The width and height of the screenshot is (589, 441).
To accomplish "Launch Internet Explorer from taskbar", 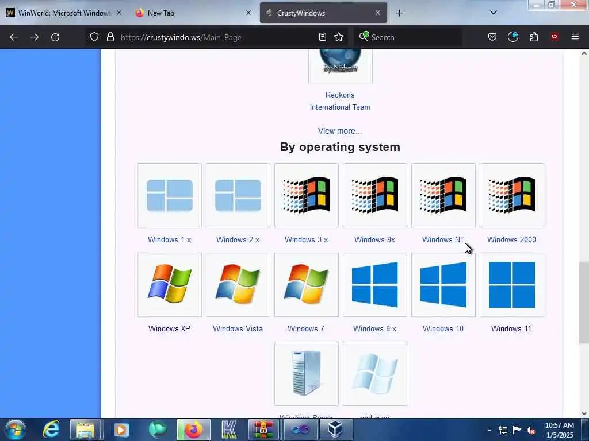I will (x=51, y=430).
